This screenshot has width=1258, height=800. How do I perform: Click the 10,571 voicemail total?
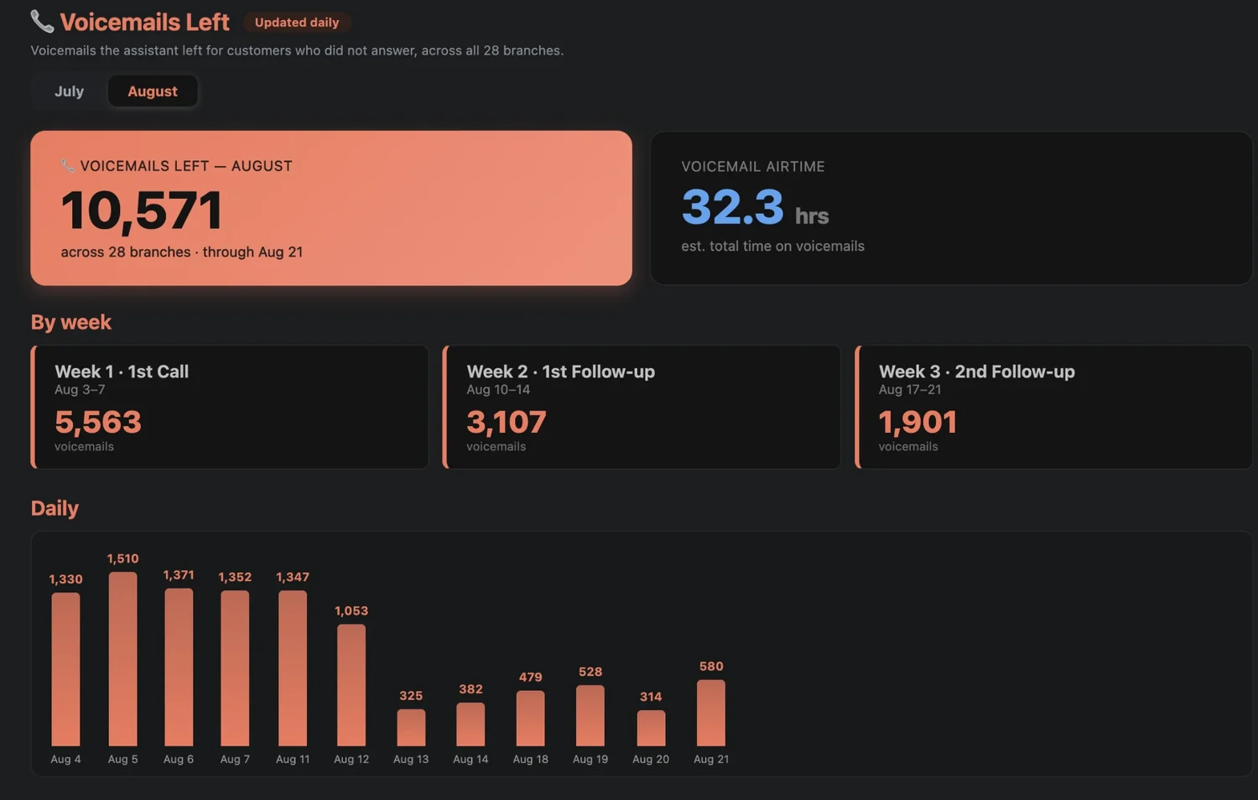(142, 210)
